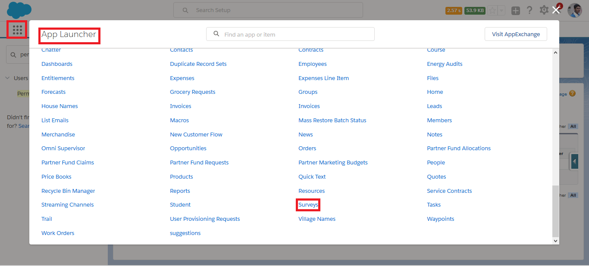
Task: Open Omni Supervisor
Action: (x=63, y=148)
